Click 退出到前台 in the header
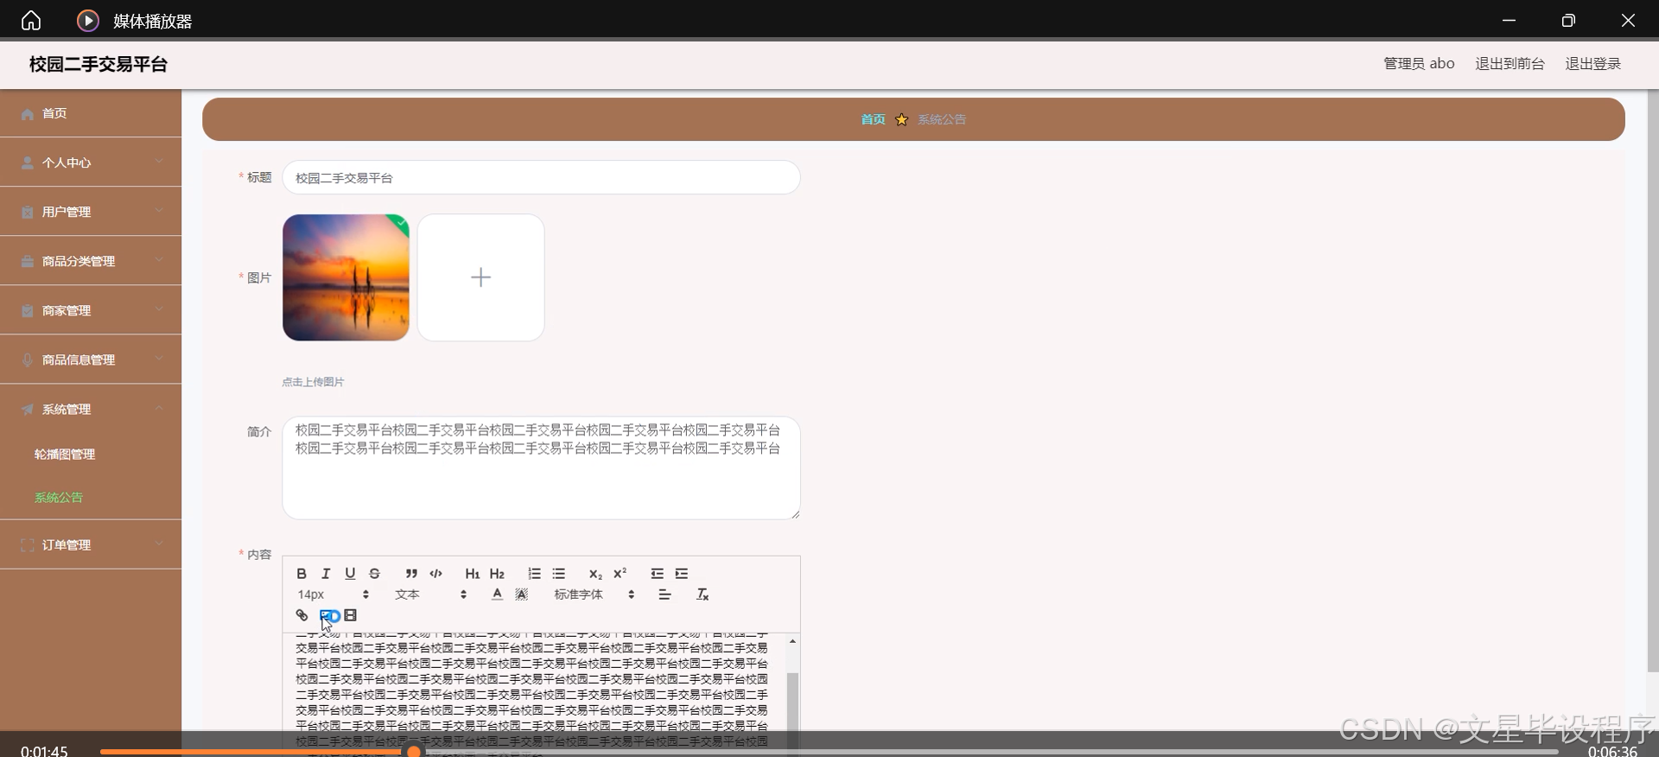Screen dimensions: 1659x757 coord(1510,64)
